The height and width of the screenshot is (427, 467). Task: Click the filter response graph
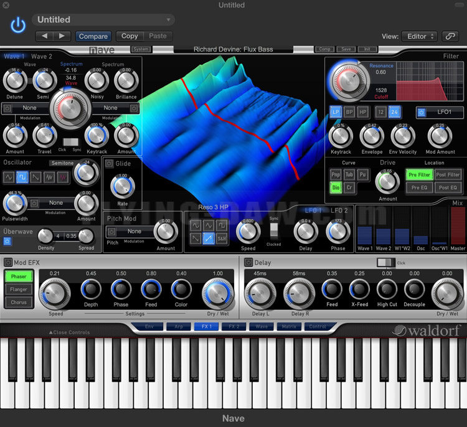point(430,81)
